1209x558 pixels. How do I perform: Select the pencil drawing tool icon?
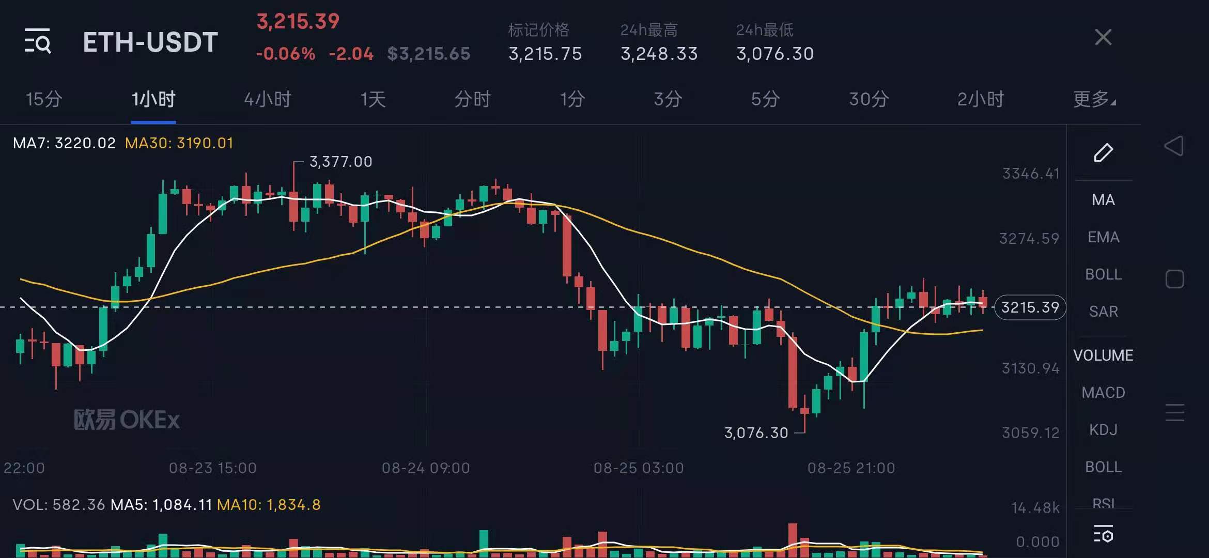click(x=1103, y=153)
